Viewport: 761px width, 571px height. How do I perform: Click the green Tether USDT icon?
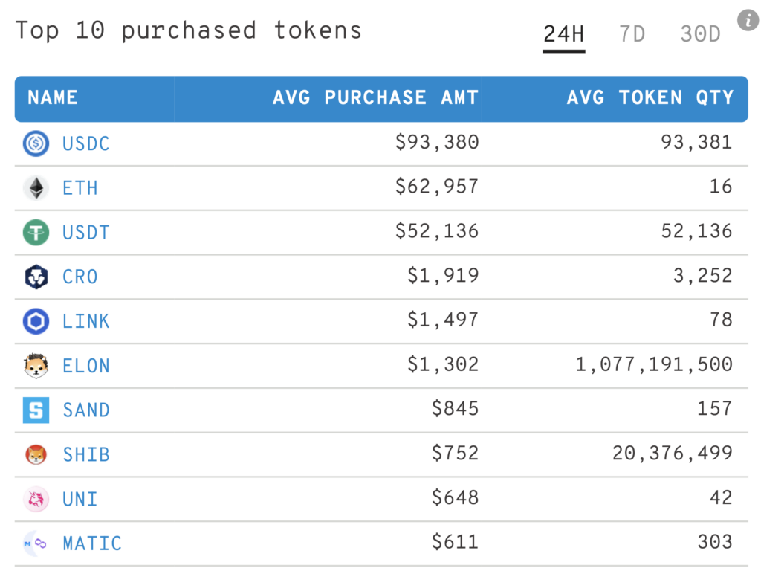point(36,232)
